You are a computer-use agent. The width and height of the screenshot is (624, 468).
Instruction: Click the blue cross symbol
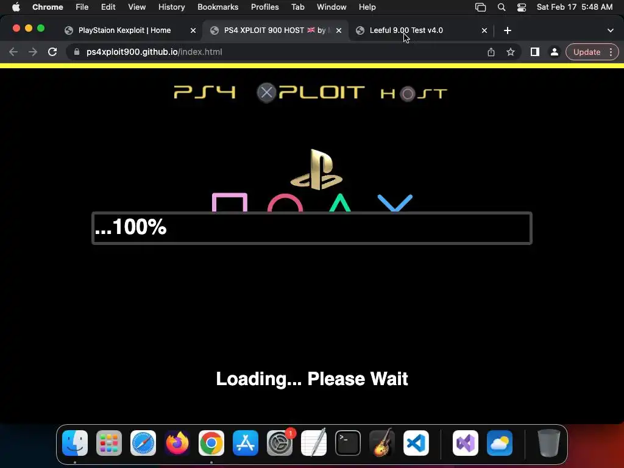(395, 203)
